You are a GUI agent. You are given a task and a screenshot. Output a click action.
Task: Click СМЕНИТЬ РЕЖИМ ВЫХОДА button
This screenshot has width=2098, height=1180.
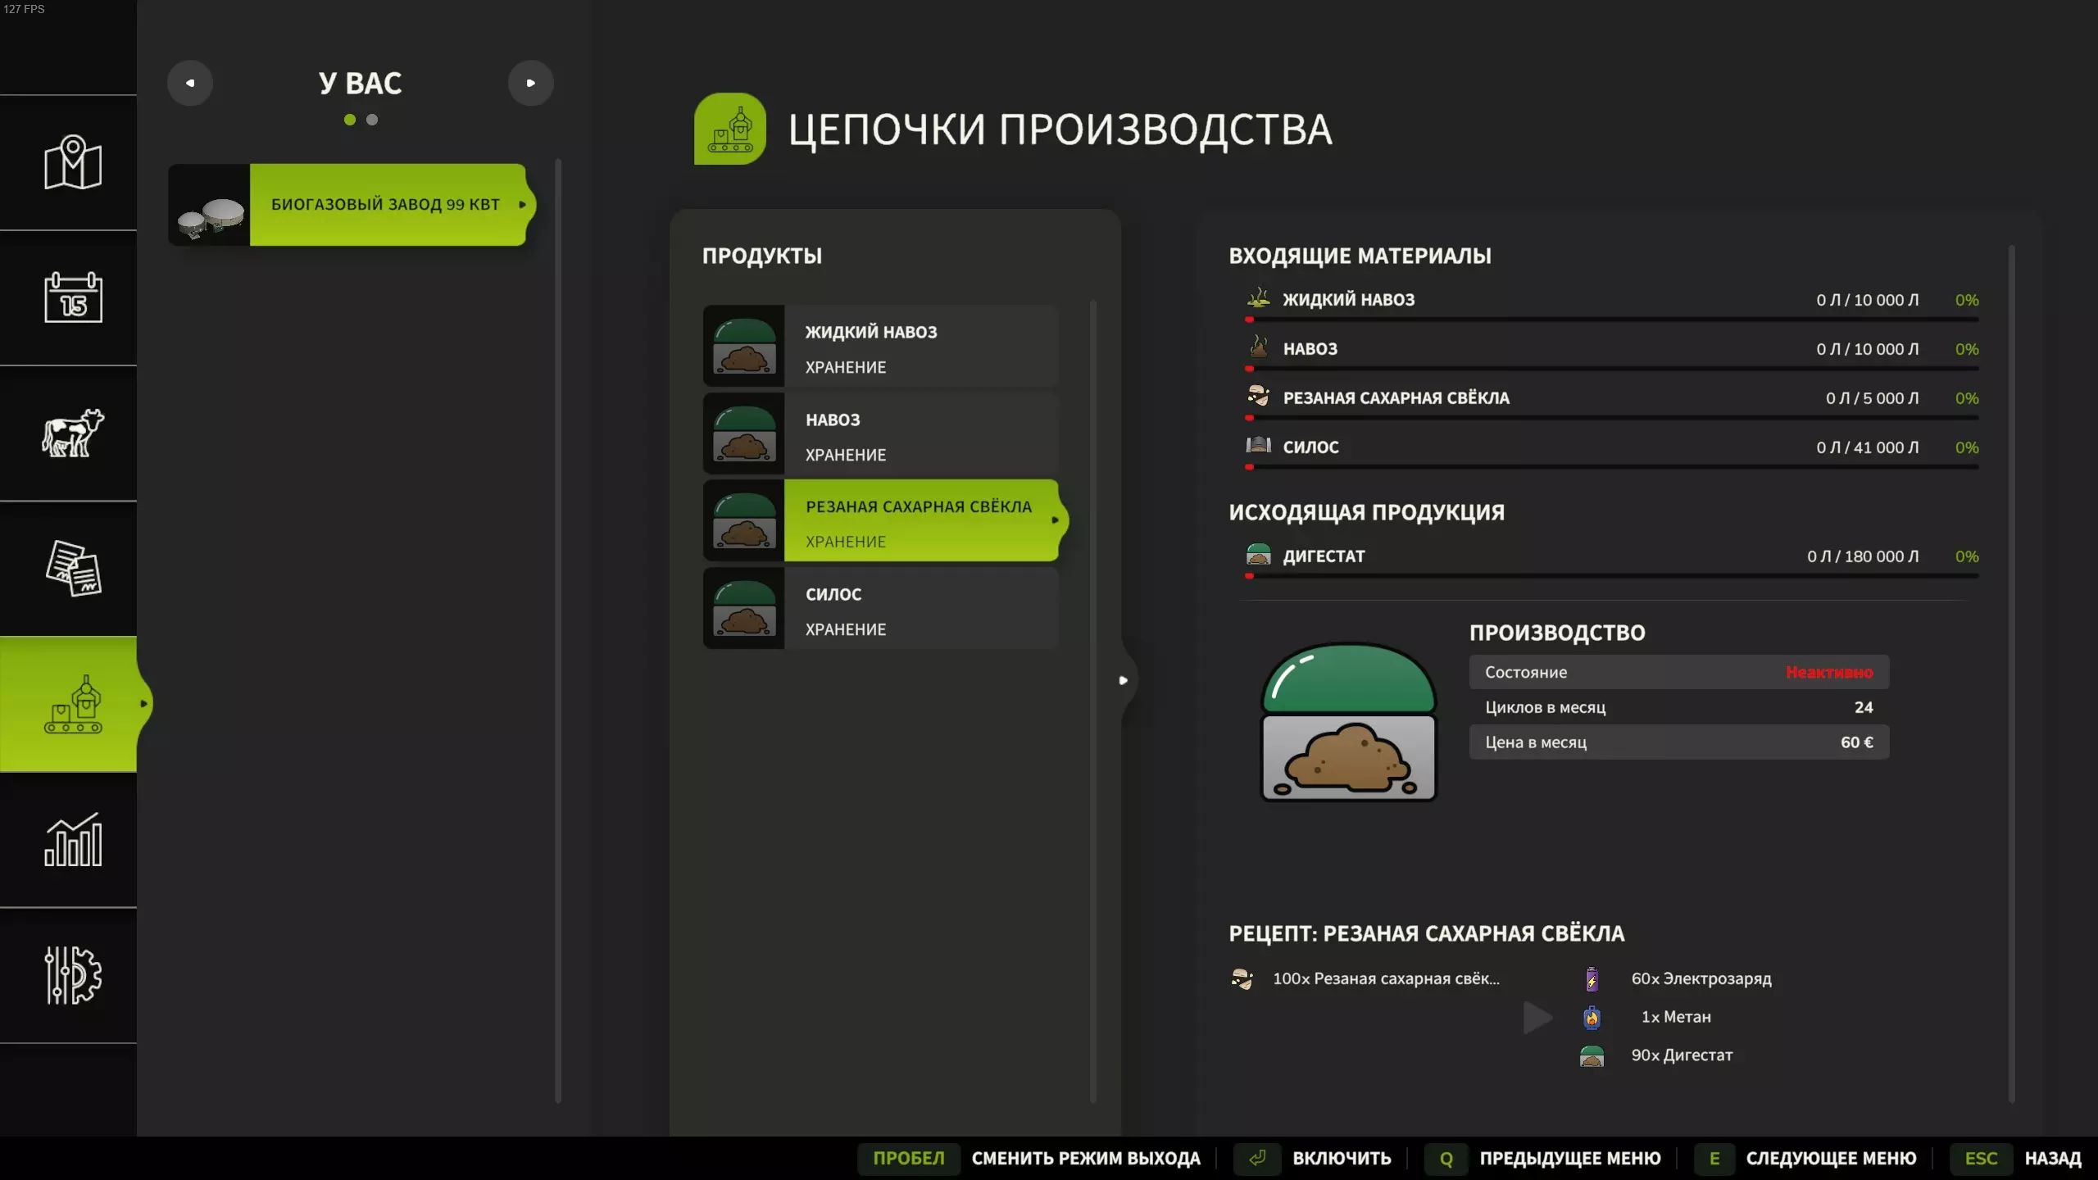click(x=1085, y=1158)
